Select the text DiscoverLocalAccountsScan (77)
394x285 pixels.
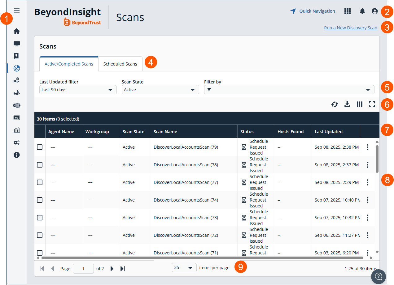coord(186,182)
